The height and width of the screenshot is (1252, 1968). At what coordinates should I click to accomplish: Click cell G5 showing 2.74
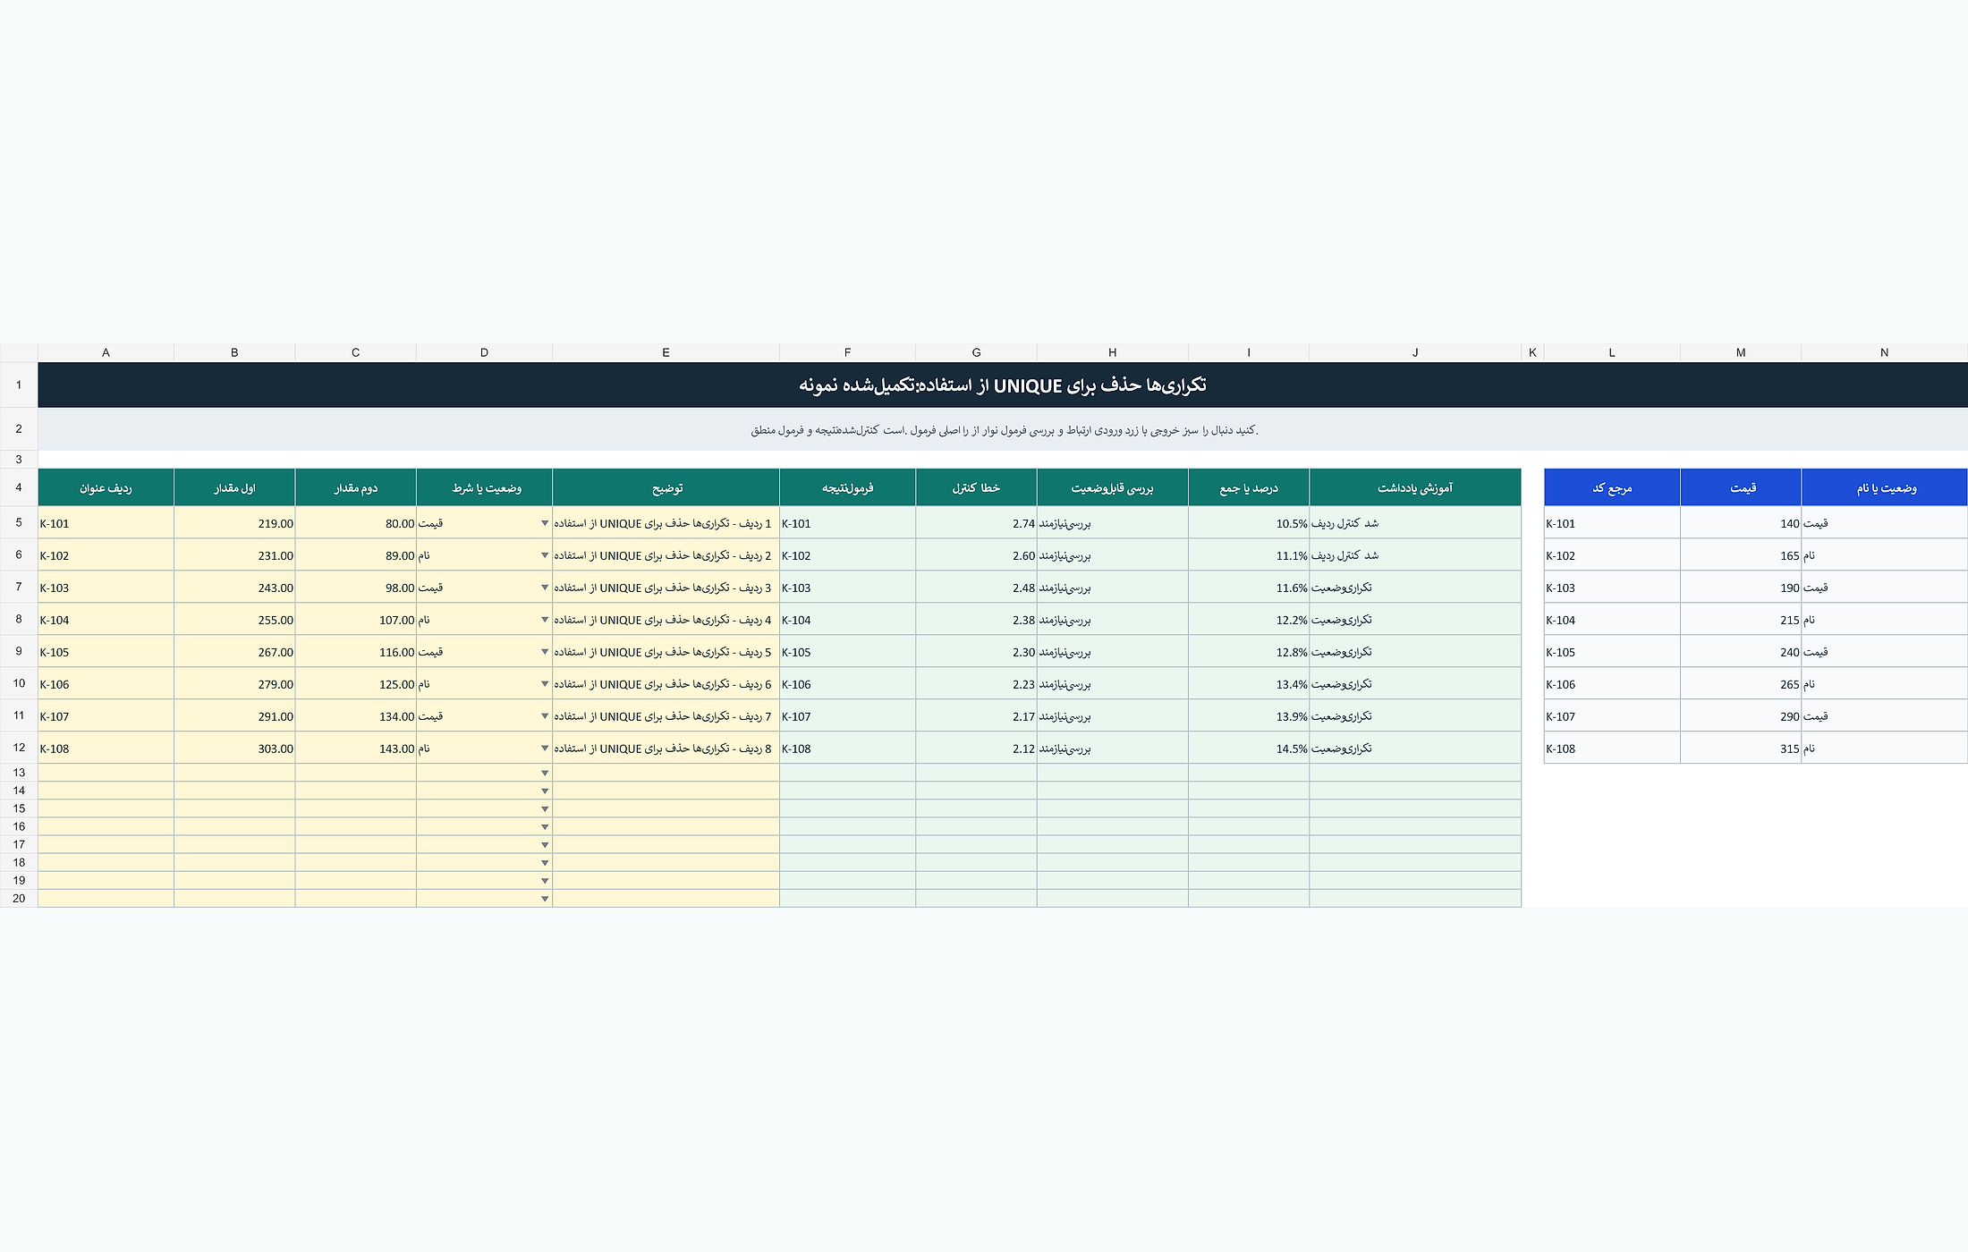976,523
